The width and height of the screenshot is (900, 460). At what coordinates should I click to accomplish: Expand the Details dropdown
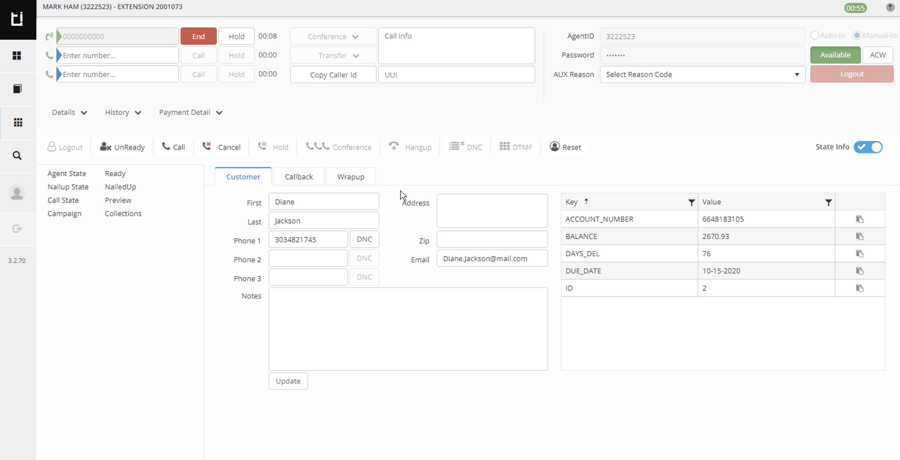[x=70, y=112]
